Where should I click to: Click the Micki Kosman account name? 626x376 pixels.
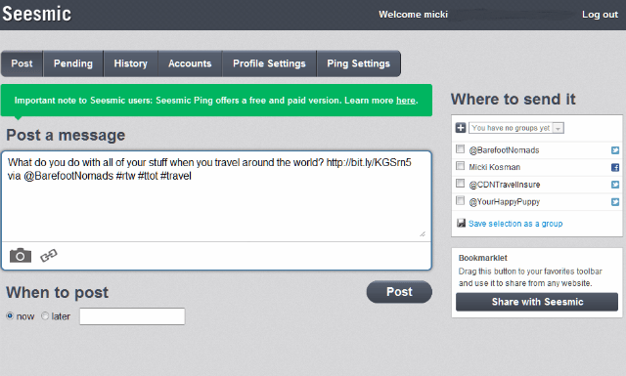click(x=495, y=167)
